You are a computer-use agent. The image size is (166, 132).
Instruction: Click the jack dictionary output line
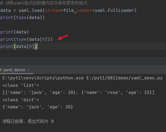38,107
